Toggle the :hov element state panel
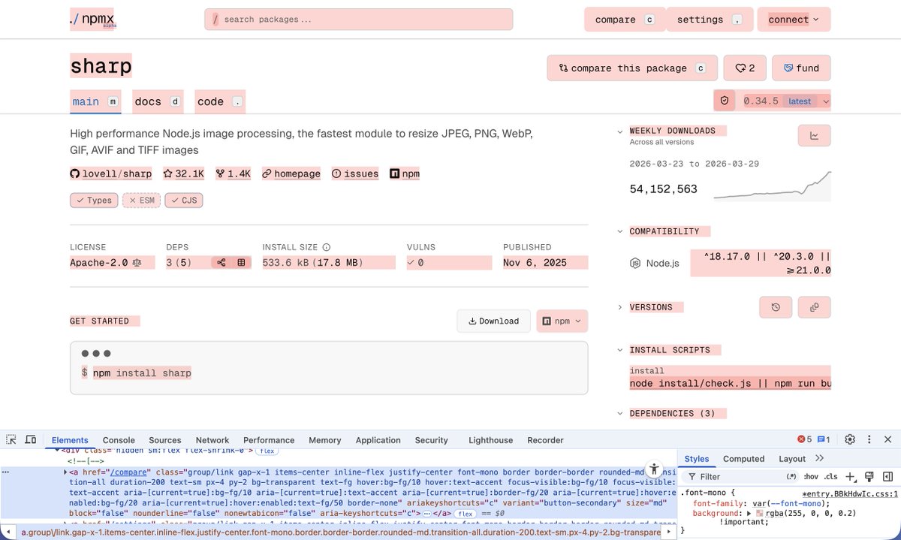 point(812,476)
